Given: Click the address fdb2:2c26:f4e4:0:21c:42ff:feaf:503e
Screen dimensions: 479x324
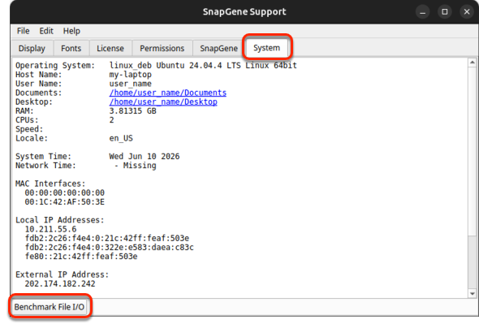Looking at the screenshot, I should point(107,239).
